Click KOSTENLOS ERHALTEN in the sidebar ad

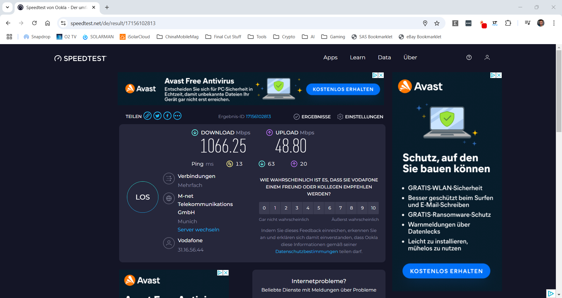click(x=446, y=271)
